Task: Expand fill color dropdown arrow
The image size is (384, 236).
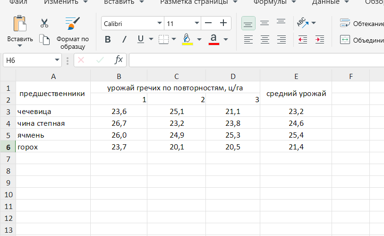Action: [199, 39]
